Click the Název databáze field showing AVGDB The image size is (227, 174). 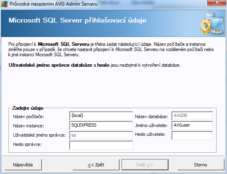click(x=192, y=116)
